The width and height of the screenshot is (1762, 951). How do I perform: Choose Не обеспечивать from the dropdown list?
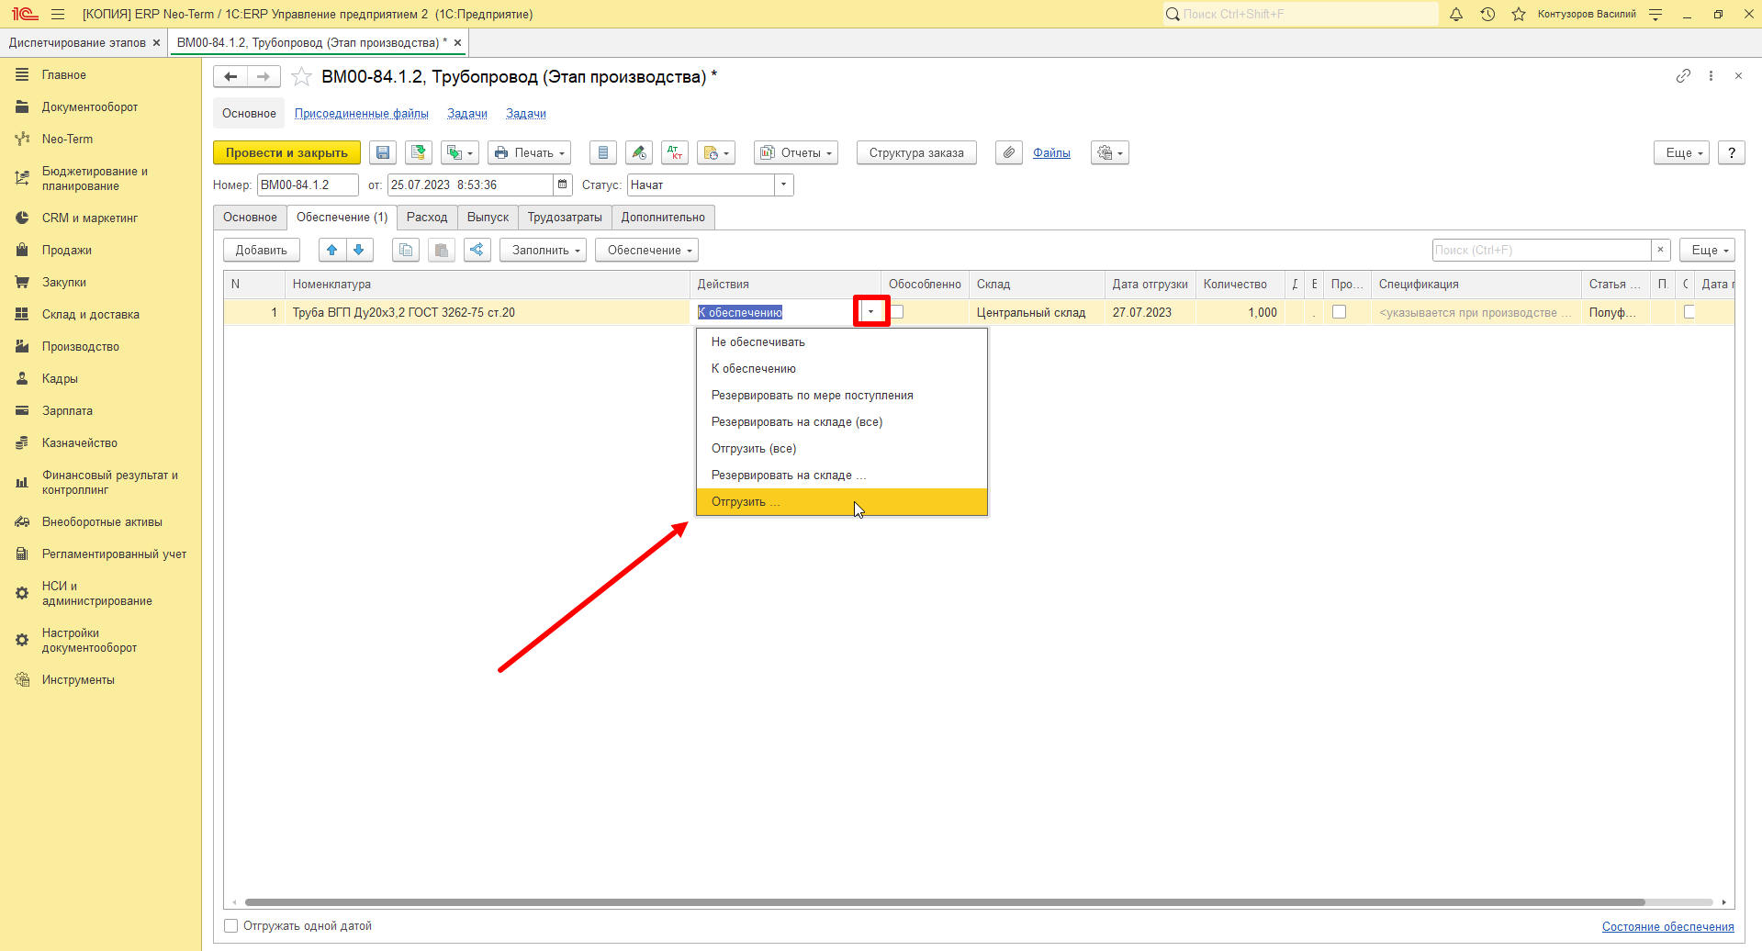[841, 341]
